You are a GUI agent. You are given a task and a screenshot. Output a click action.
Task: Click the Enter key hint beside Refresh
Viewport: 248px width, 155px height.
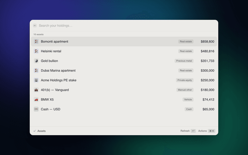(x=193, y=131)
